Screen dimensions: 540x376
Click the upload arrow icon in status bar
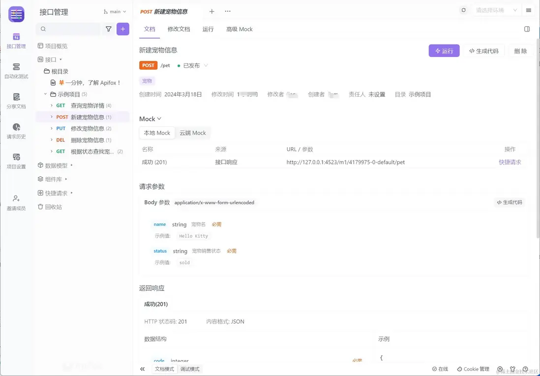pos(500,369)
